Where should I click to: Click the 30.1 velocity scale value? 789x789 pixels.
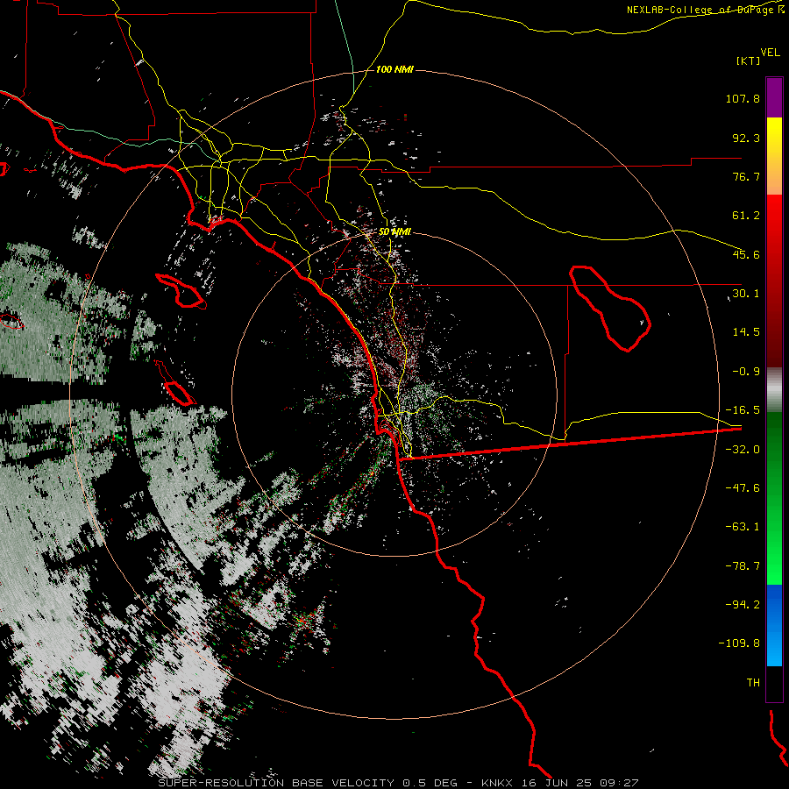(x=746, y=294)
